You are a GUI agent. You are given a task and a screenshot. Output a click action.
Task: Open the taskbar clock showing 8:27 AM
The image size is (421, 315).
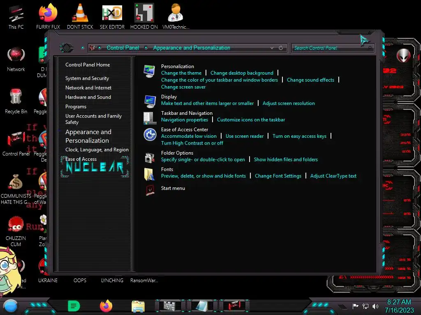click(x=399, y=306)
